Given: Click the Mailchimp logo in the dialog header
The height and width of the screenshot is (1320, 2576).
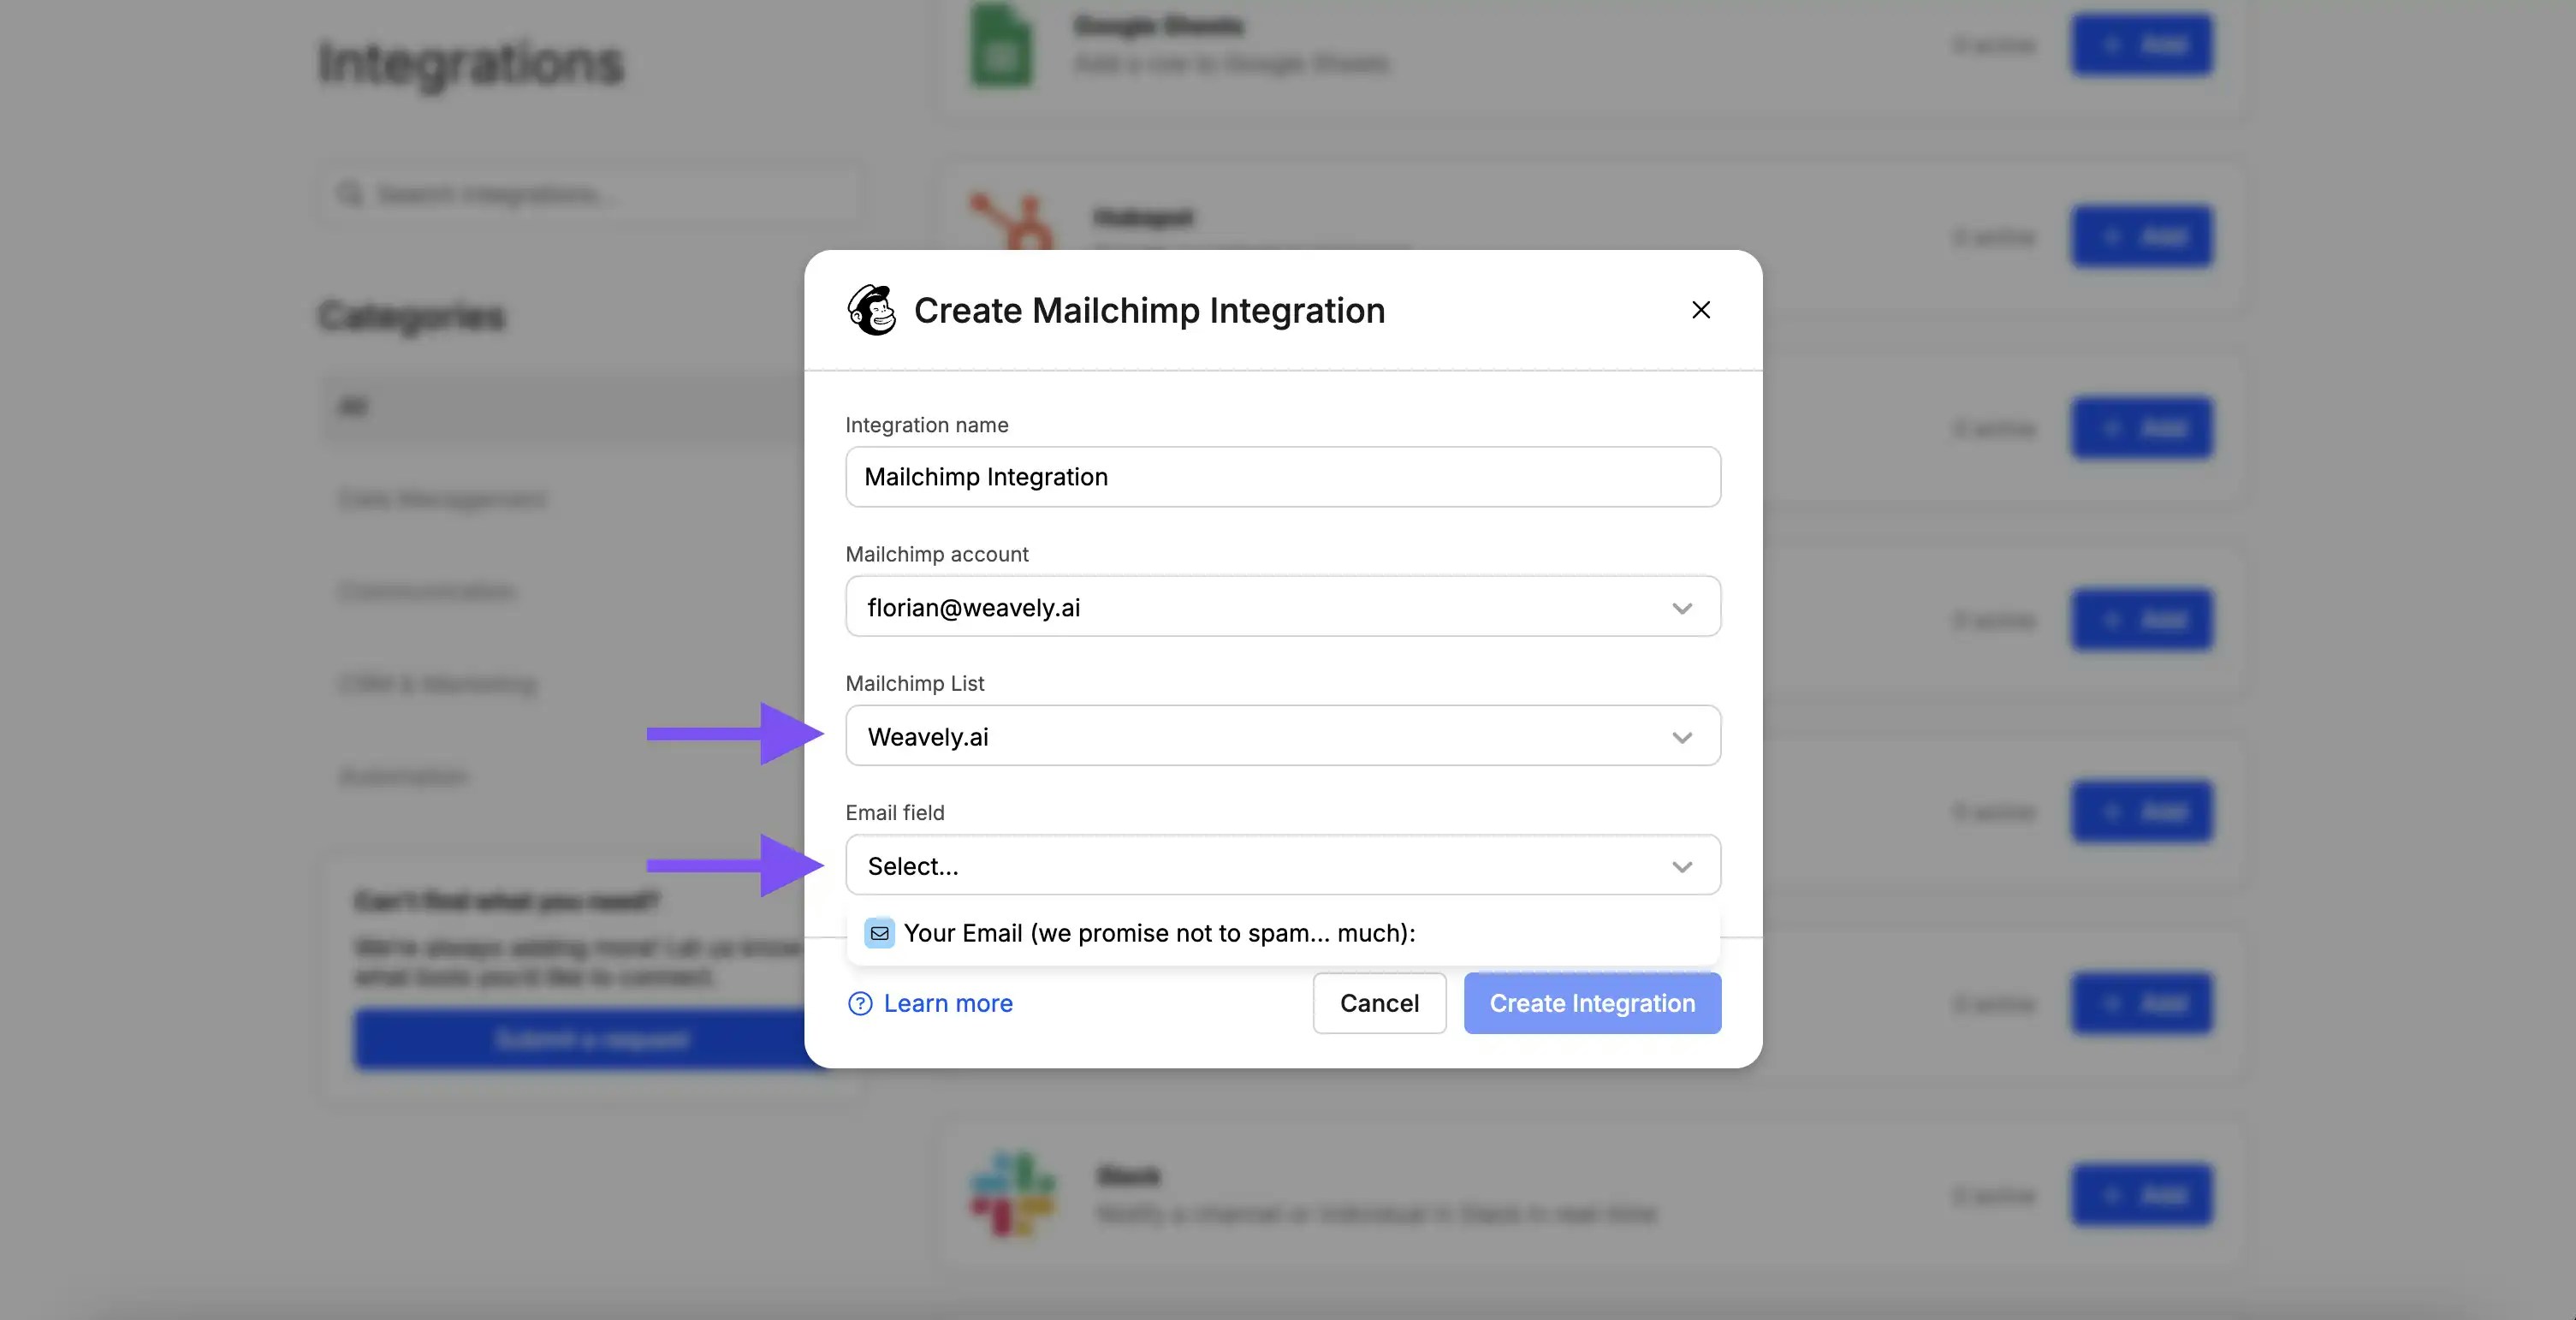Looking at the screenshot, I should 872,310.
